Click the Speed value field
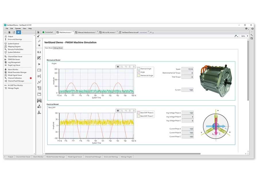 click(x=188, y=69)
